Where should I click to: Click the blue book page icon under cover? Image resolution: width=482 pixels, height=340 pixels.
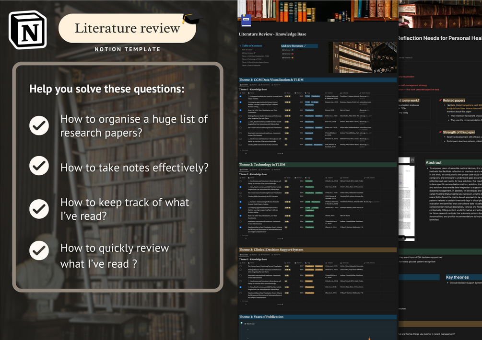point(246,20)
